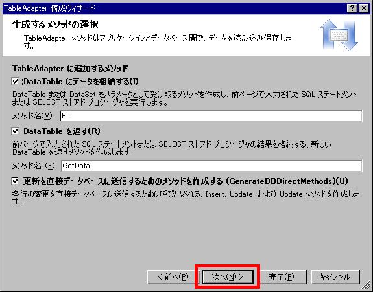
Task: Click into the GetData method name field
Action: tap(211, 166)
